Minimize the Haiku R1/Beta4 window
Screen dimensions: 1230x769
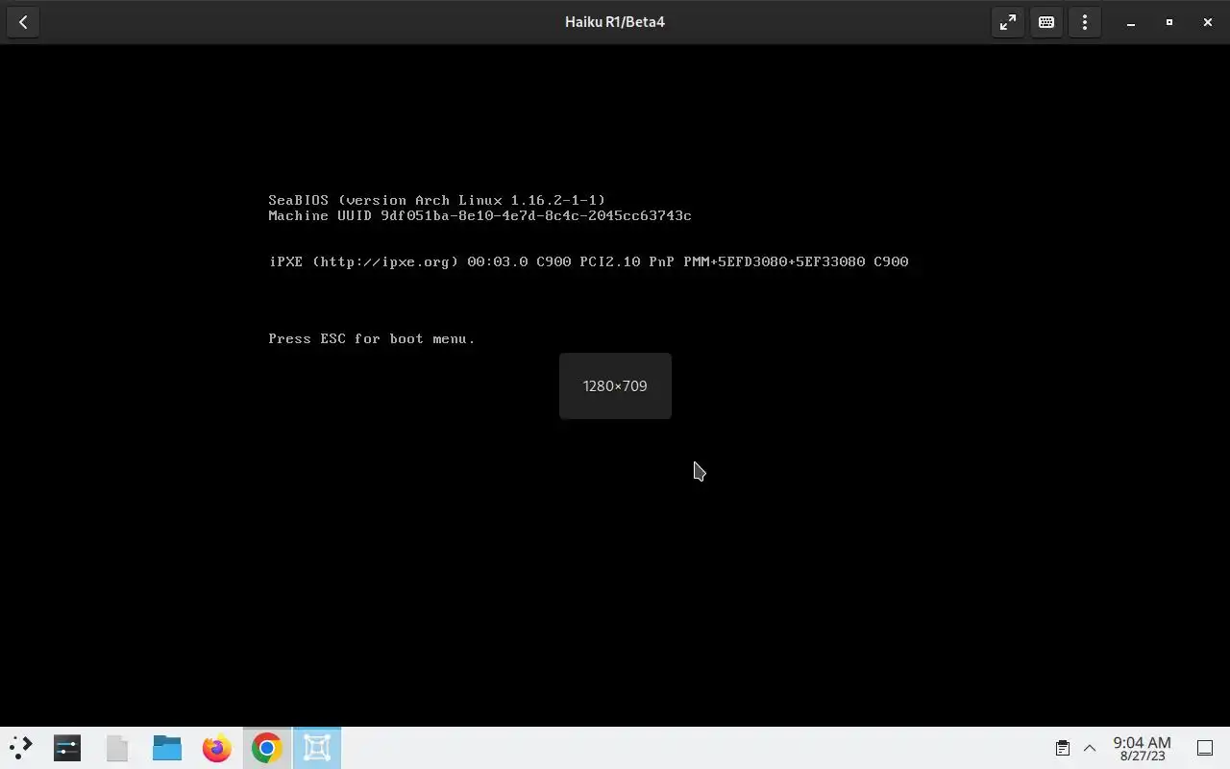(1131, 22)
